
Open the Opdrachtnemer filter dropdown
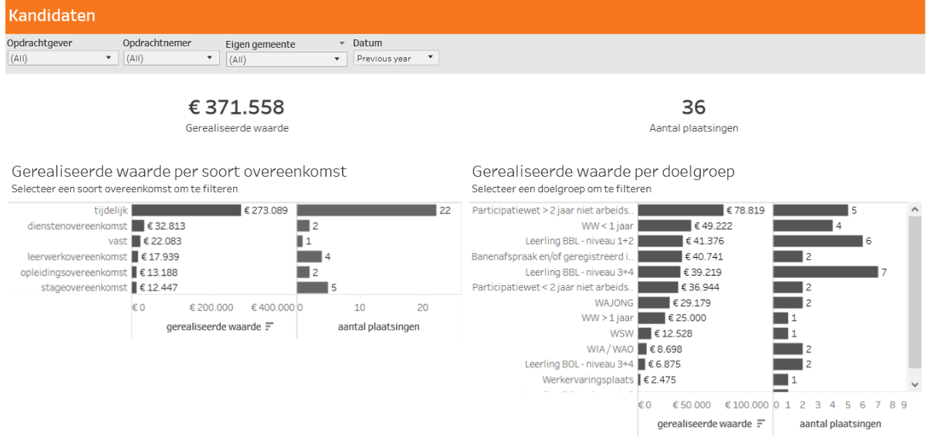coord(171,58)
